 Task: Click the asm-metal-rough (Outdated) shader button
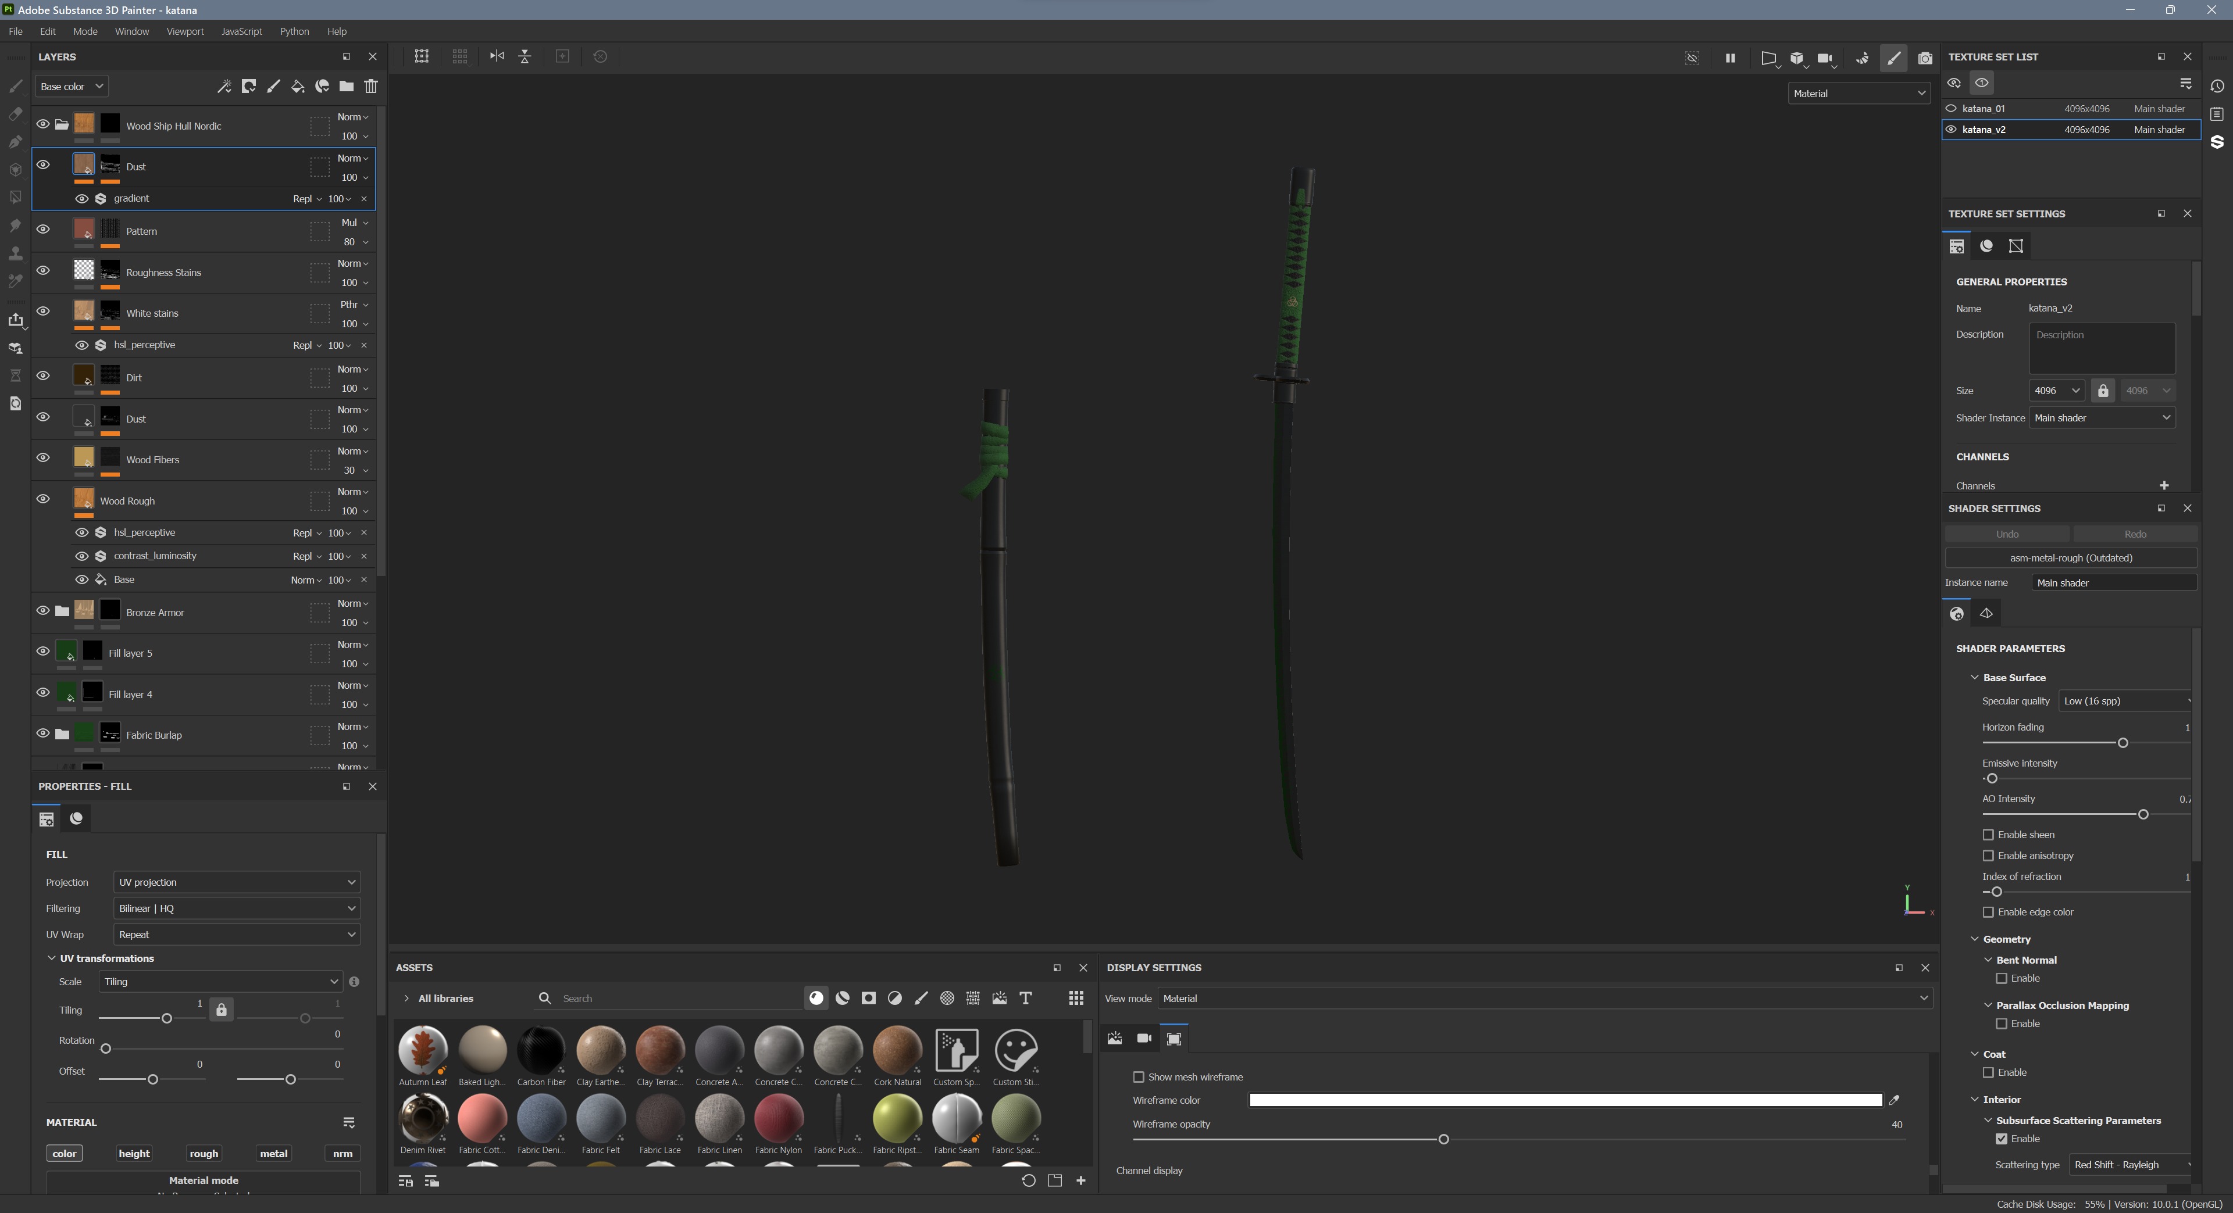pos(2070,558)
